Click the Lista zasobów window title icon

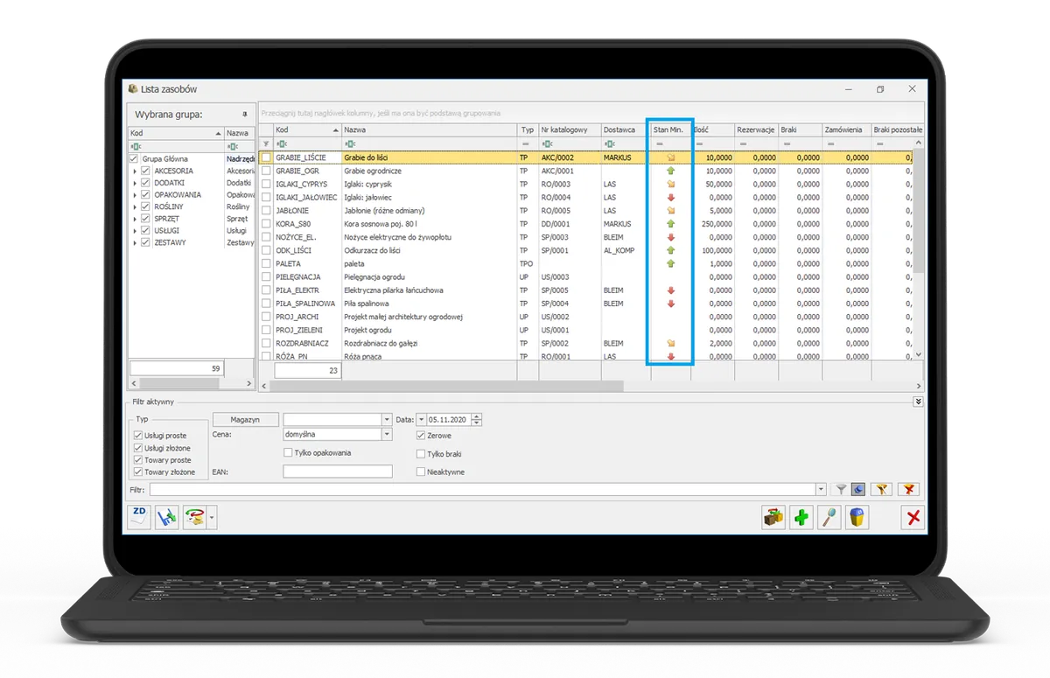133,88
